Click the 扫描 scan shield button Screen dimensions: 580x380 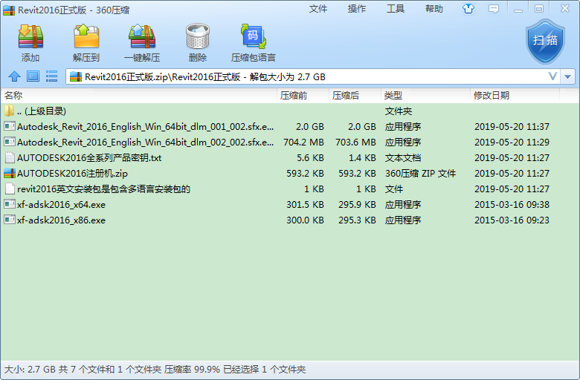point(545,42)
